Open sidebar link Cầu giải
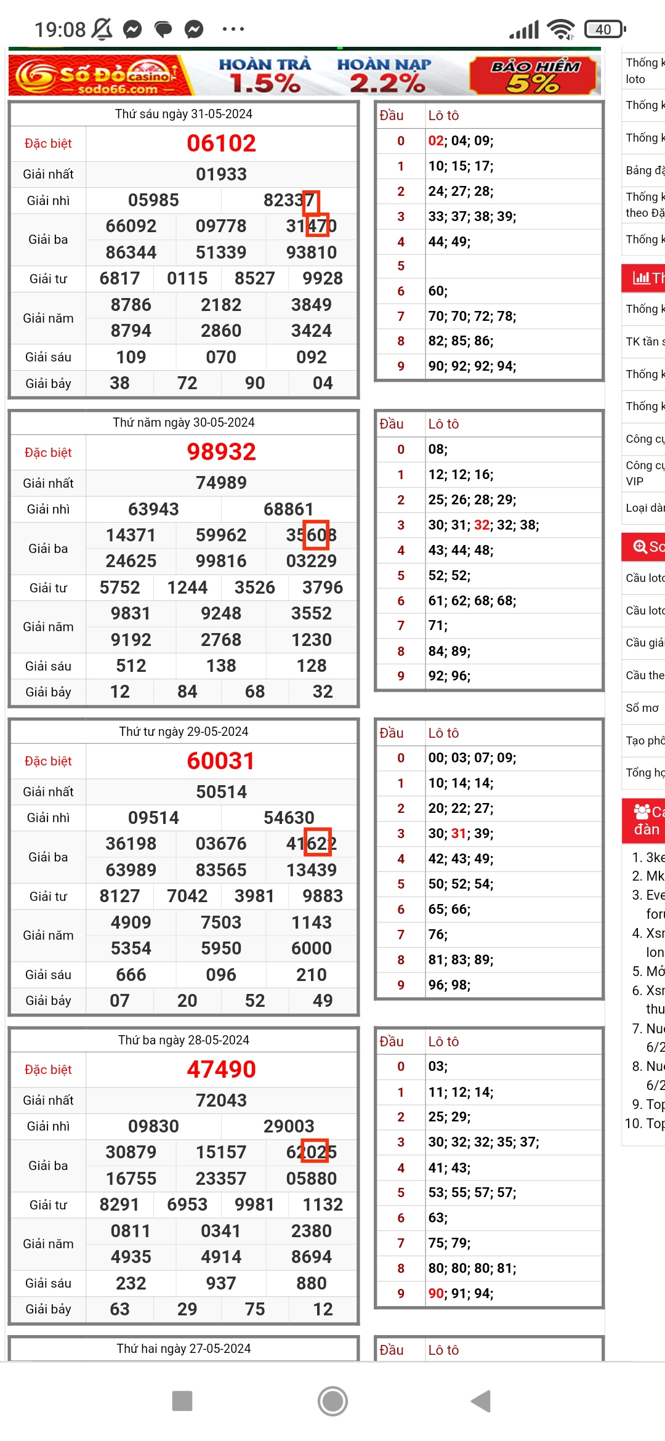Viewport: 665px width, 1441px height. (x=645, y=642)
